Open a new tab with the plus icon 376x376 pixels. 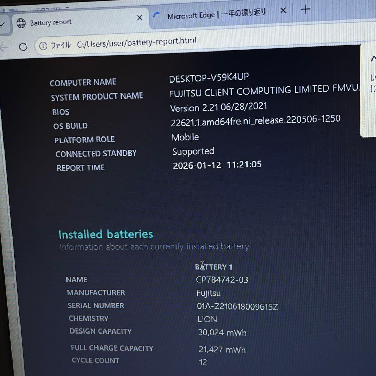coord(305,9)
